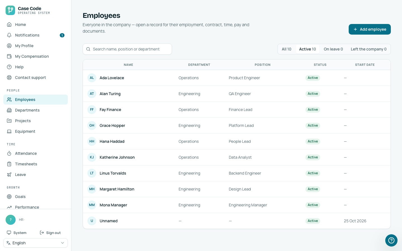Click the Notifications bell icon
The image size is (402, 251).
(x=9, y=35)
